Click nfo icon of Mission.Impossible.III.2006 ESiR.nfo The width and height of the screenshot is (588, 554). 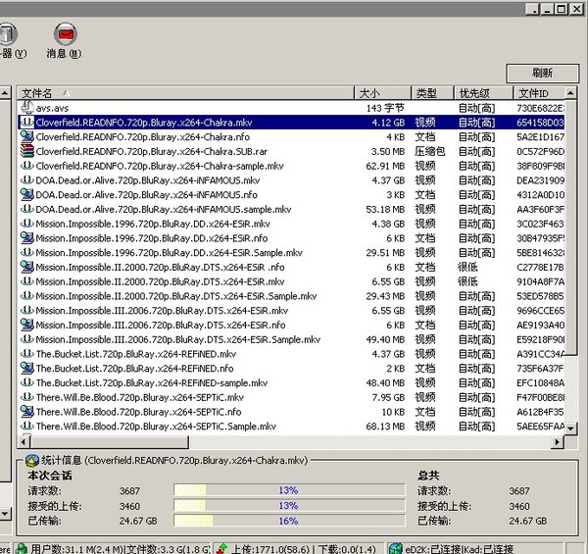point(27,325)
